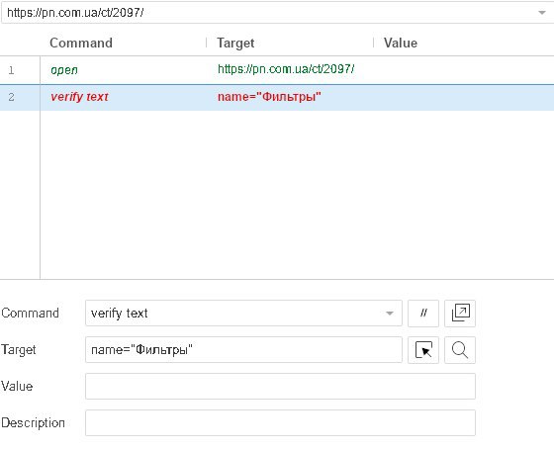Activate the select target in page icon
The width and height of the screenshot is (554, 452).
tap(423, 350)
